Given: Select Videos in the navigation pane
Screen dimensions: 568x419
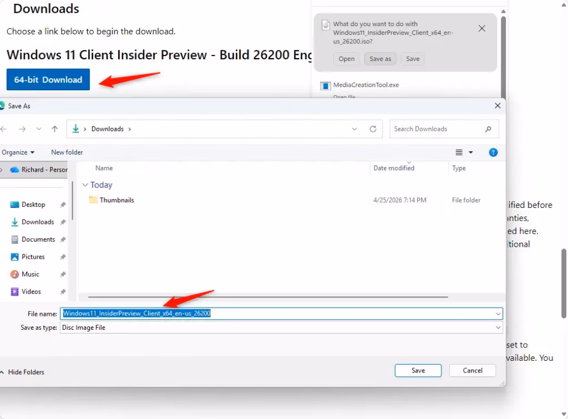Looking at the screenshot, I should click(31, 292).
